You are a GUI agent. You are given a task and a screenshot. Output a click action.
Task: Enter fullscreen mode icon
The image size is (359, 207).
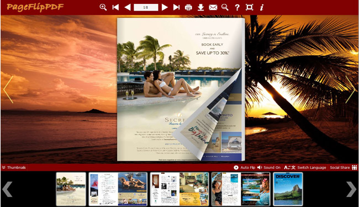(249, 7)
